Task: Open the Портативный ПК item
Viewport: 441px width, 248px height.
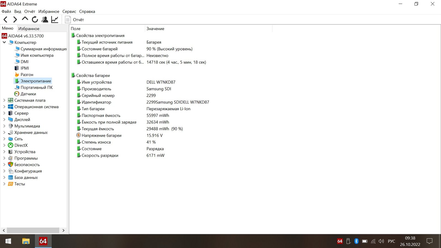Action: click(34, 87)
